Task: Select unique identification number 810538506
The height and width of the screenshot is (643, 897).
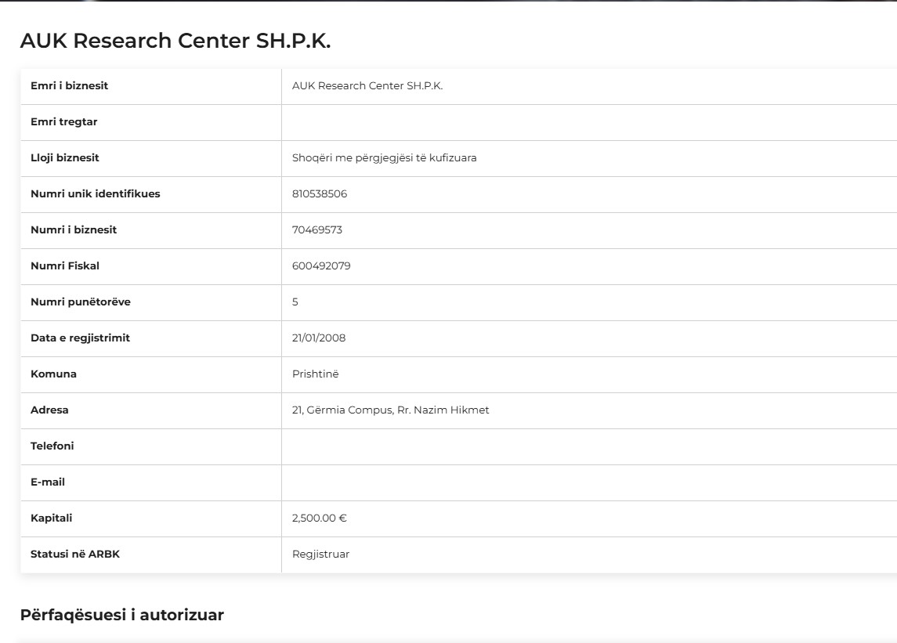Action: tap(319, 194)
